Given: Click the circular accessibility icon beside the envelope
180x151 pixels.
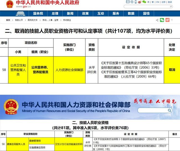Looking at the screenshot, I should (132, 2).
